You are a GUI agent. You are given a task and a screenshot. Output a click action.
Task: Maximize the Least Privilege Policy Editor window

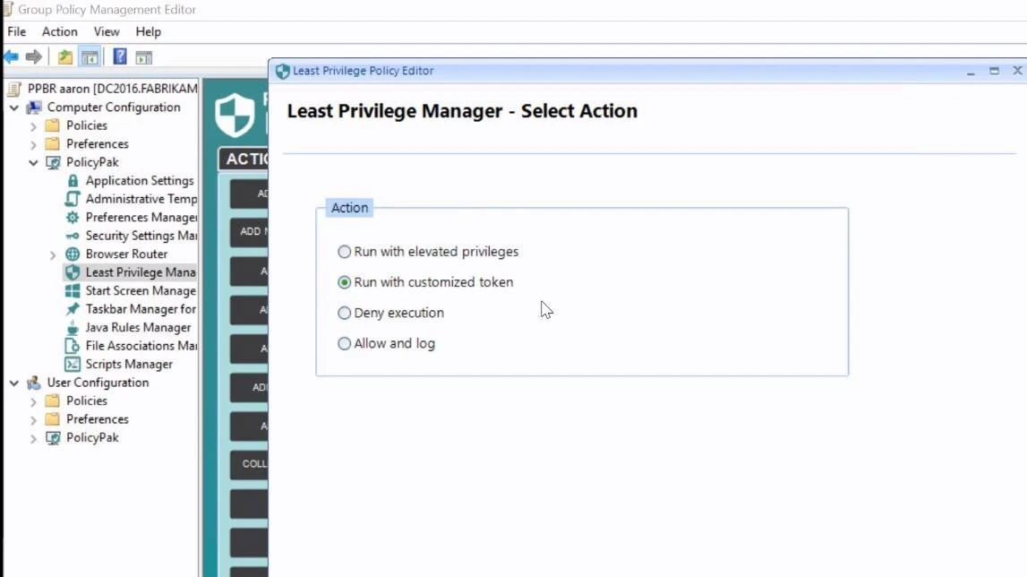pyautogui.click(x=994, y=71)
